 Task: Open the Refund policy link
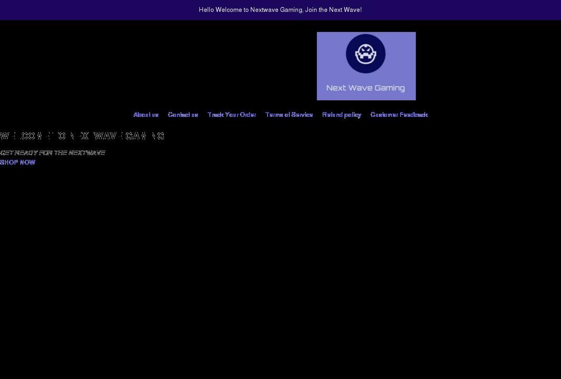coord(342,114)
